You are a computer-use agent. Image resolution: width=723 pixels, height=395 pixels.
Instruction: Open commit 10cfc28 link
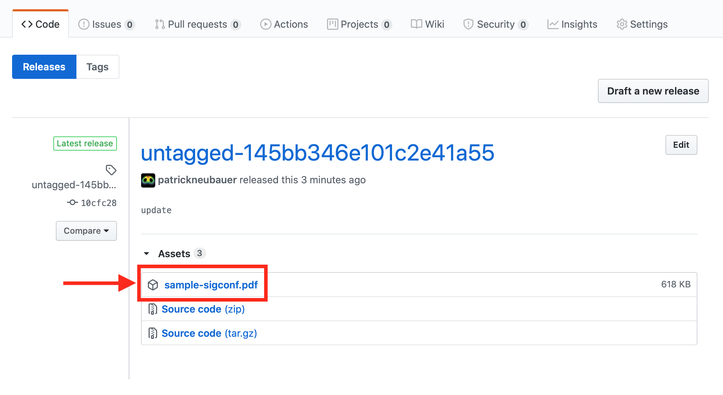click(98, 203)
